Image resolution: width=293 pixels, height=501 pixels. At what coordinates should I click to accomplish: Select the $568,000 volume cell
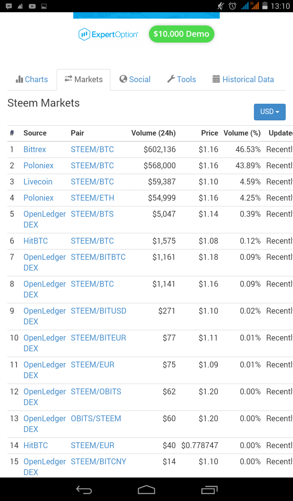coord(159,165)
